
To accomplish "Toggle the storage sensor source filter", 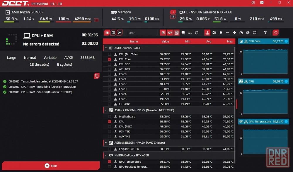I will 183,33.
